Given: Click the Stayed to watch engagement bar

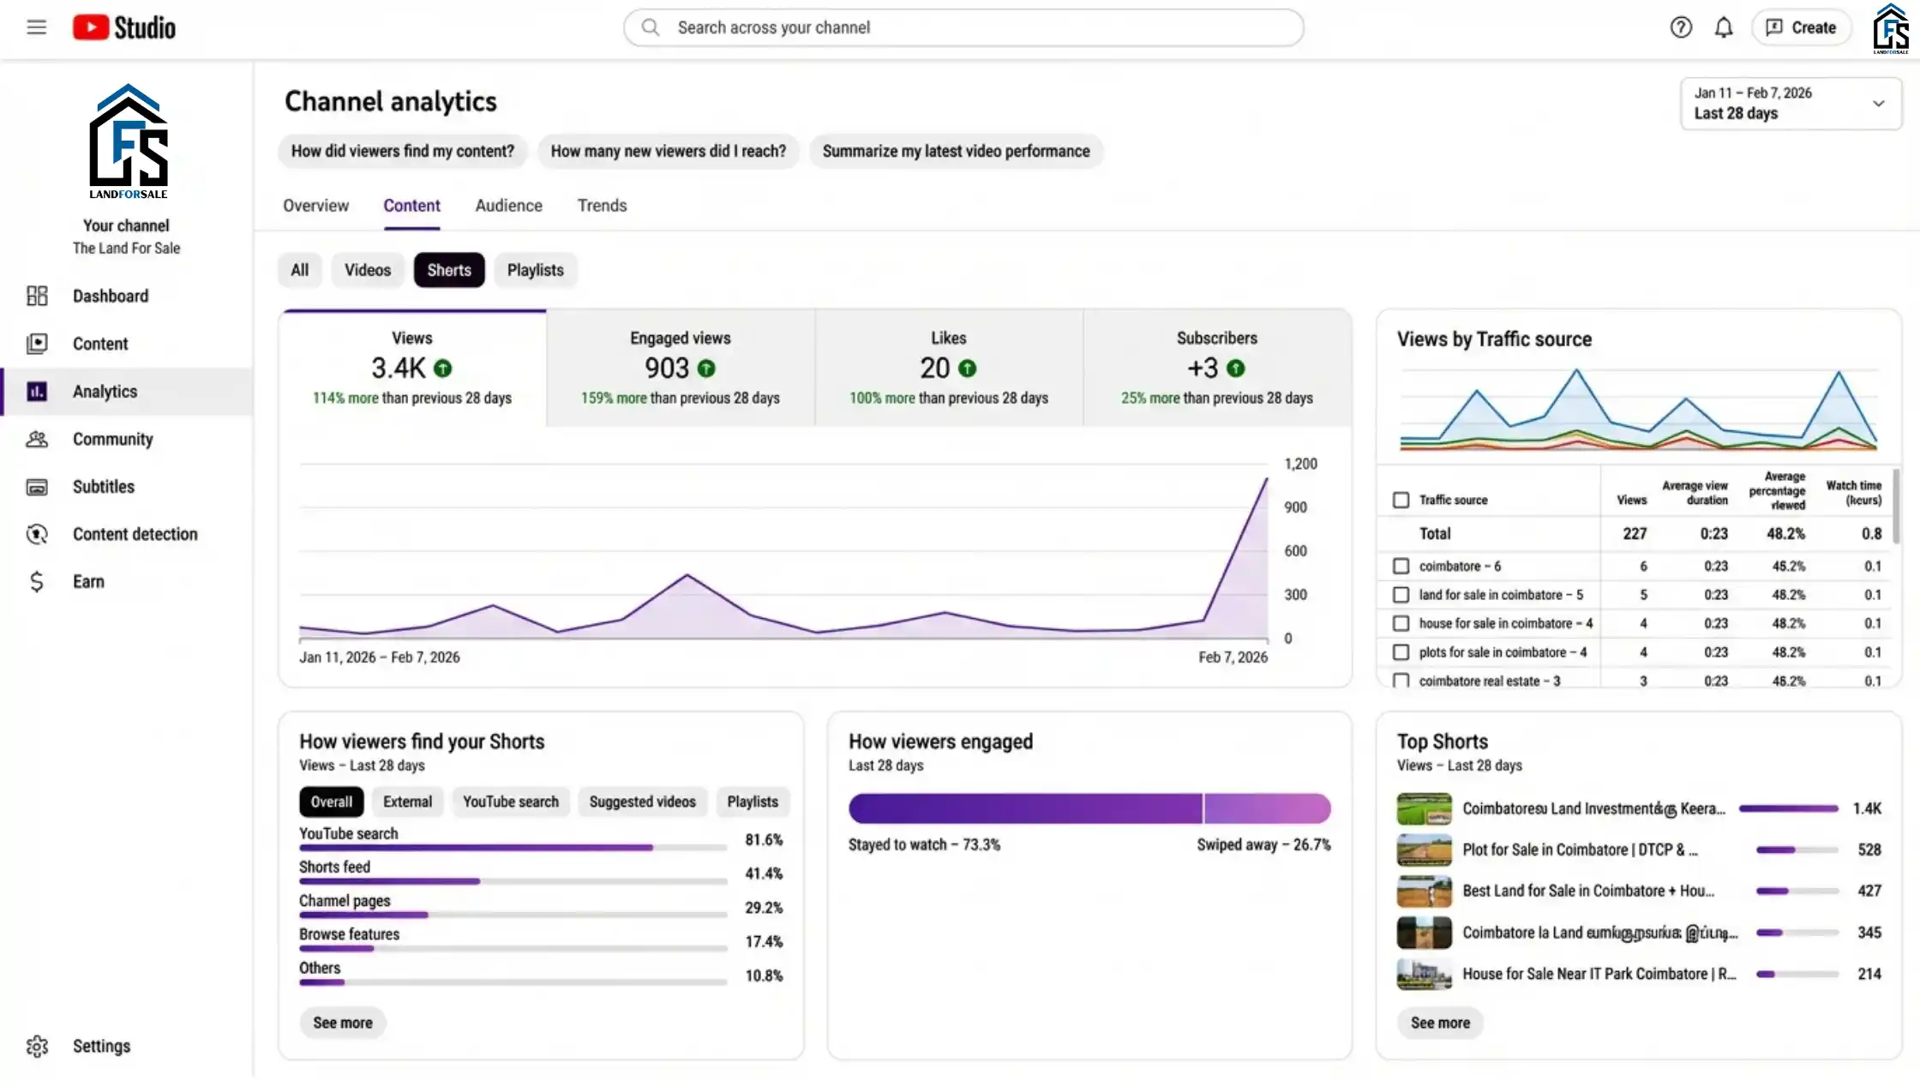Looking at the screenshot, I should [x=1024, y=808].
